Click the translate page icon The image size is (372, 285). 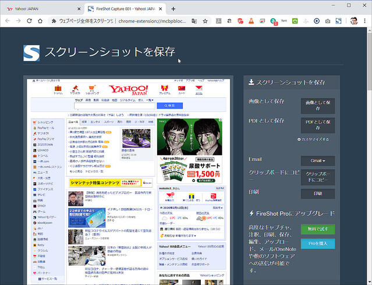point(194,21)
